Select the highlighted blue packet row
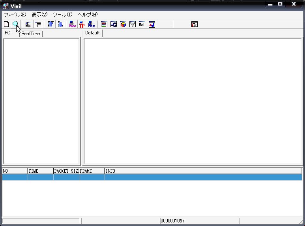The image size is (305, 226). (152, 177)
